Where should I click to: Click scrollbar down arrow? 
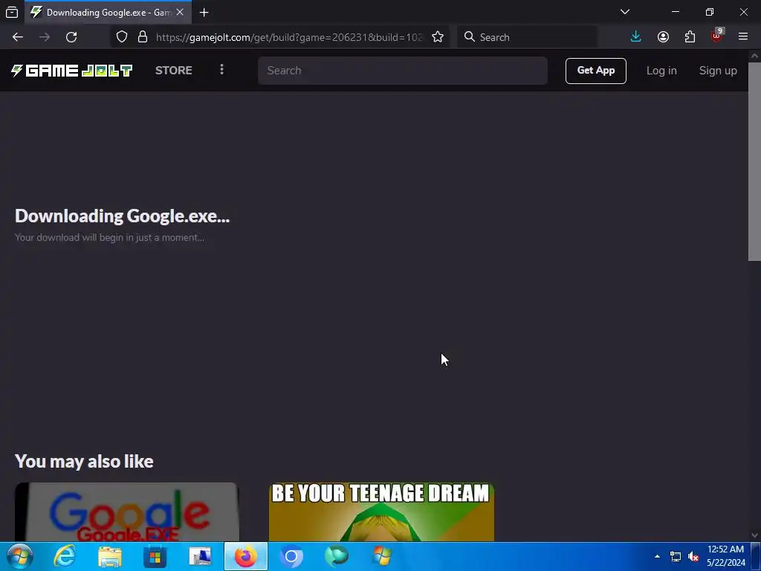[x=754, y=535]
